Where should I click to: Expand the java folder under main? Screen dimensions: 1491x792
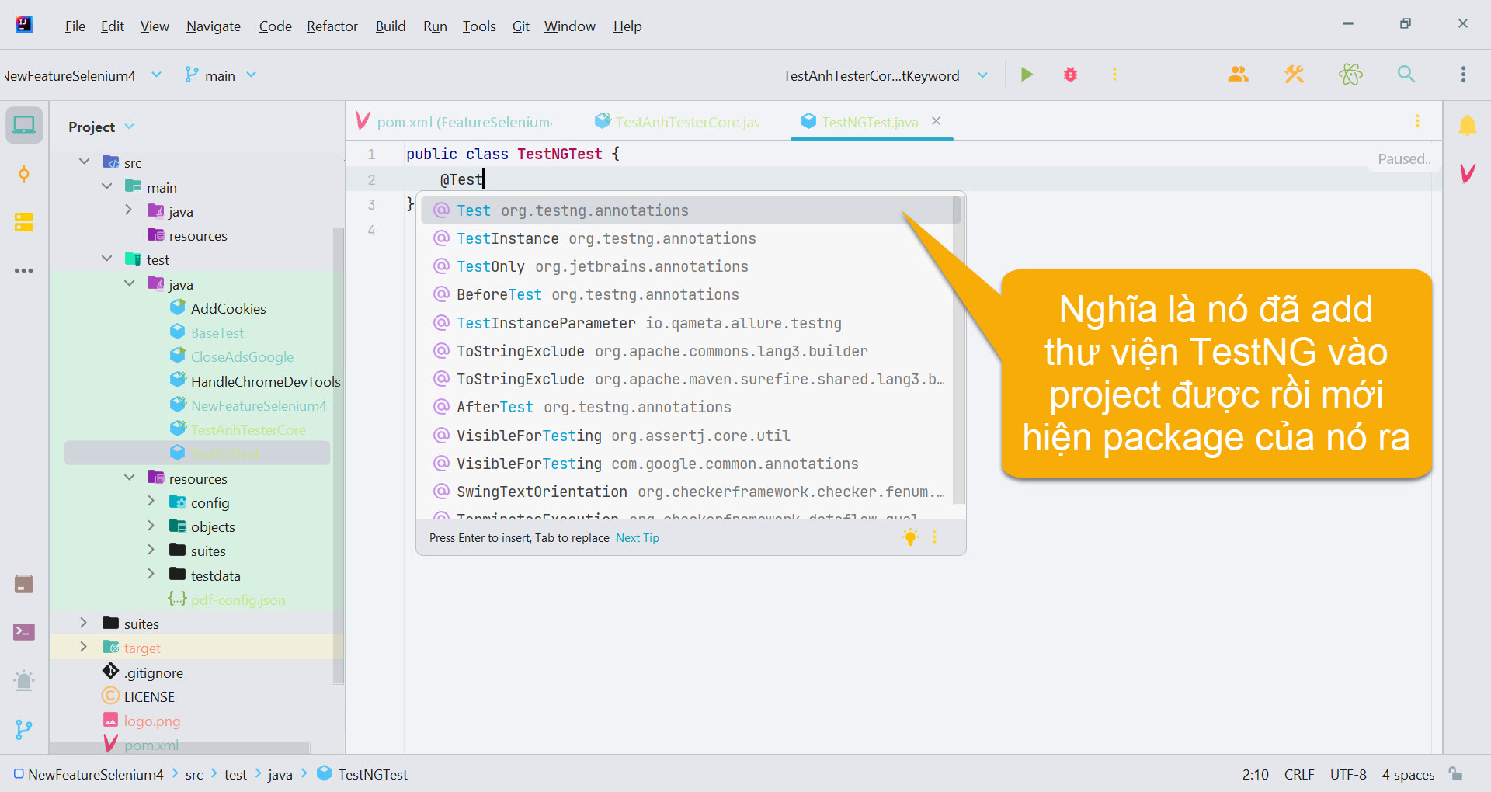click(129, 210)
